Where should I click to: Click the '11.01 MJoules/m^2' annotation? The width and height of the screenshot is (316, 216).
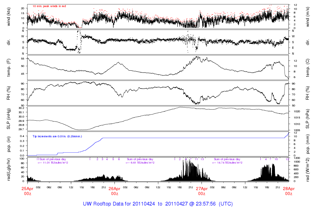(x=55, y=163)
